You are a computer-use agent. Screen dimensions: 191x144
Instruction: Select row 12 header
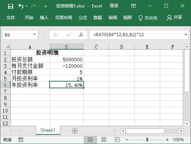(x=5, y=123)
